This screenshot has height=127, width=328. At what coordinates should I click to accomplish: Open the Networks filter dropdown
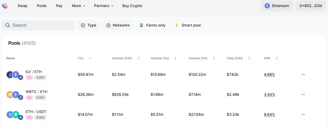click(x=118, y=25)
